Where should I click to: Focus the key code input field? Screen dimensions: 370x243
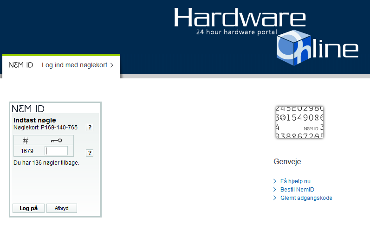point(56,151)
